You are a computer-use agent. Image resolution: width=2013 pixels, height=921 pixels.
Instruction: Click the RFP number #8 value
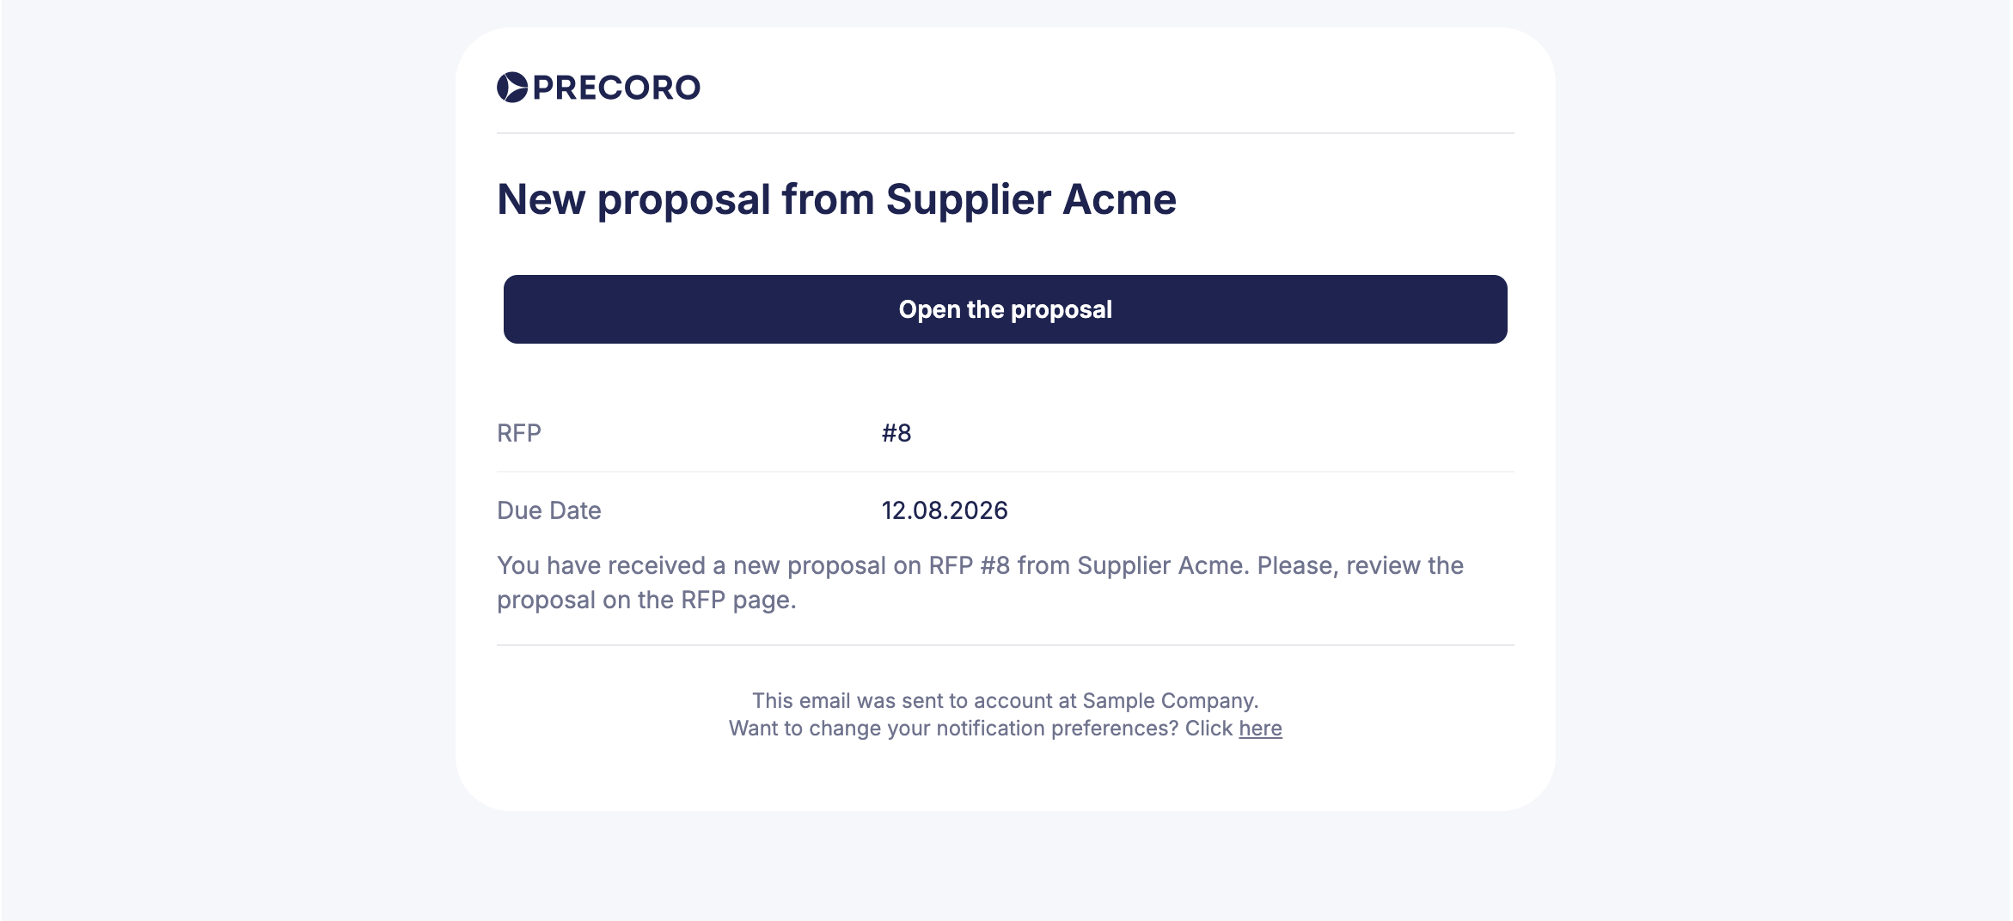896,433
